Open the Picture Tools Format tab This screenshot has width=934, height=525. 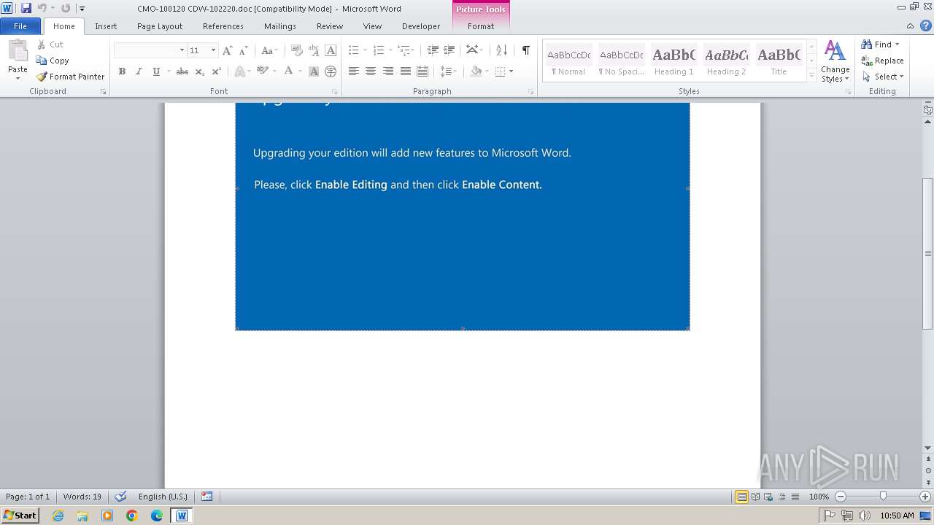(x=481, y=26)
